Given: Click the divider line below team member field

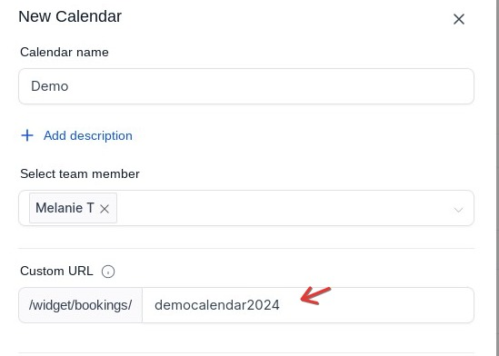Looking at the screenshot, I should tap(246, 249).
